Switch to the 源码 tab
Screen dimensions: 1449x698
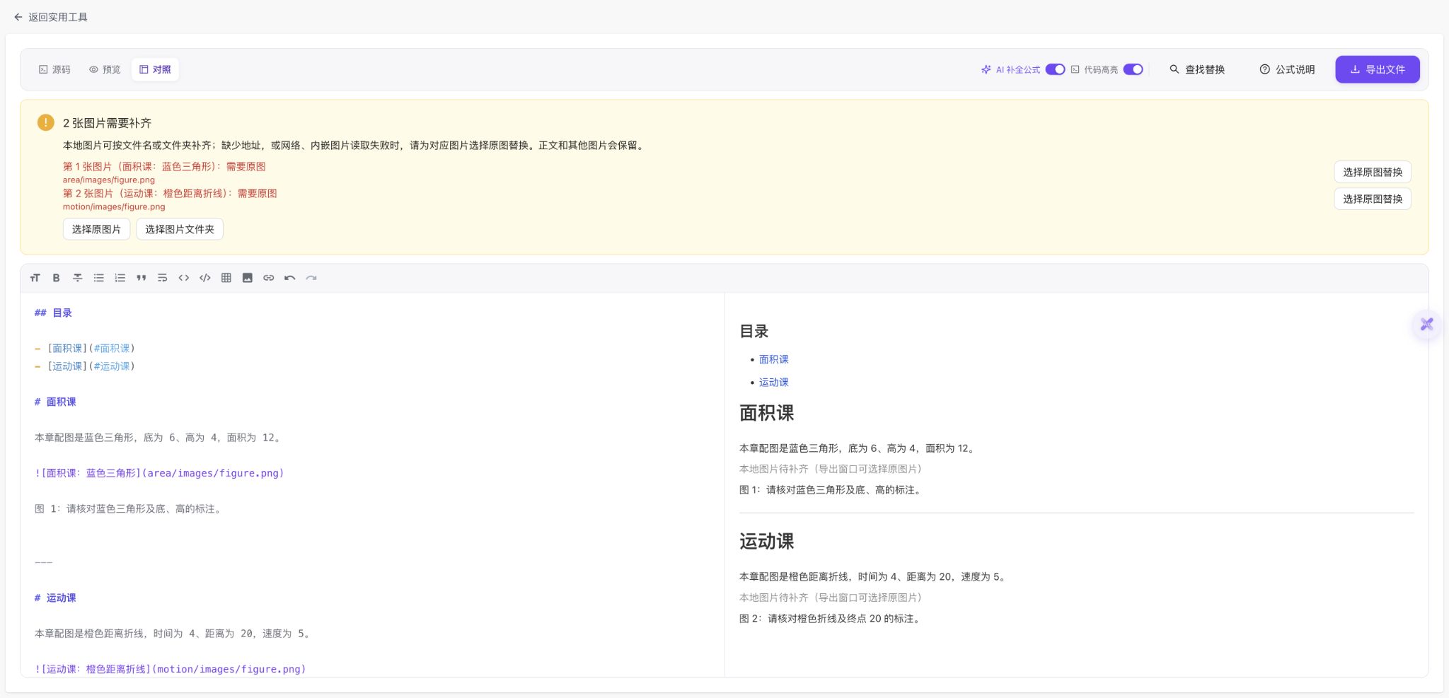(54, 69)
